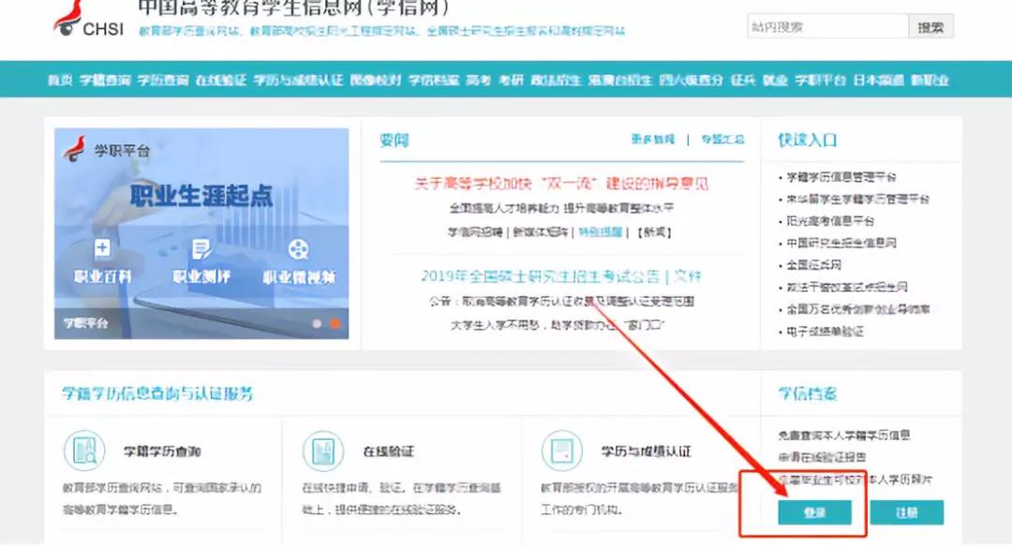Click the 学籍学历查询 service icon
This screenshot has width=1012, height=546.
pos(84,450)
